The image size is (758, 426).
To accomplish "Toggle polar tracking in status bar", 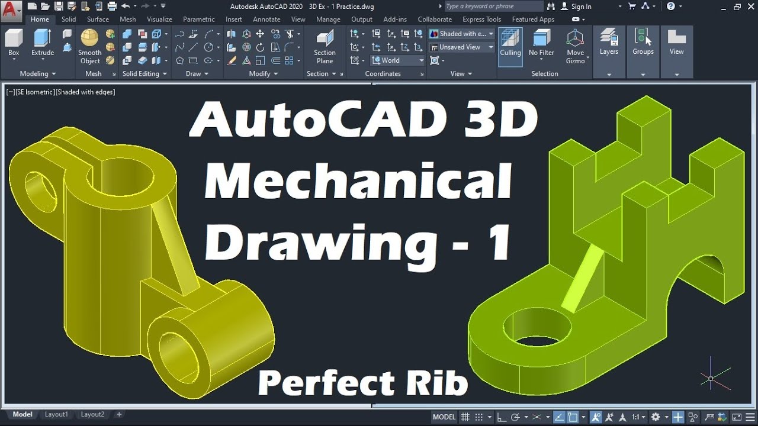I will 515,417.
